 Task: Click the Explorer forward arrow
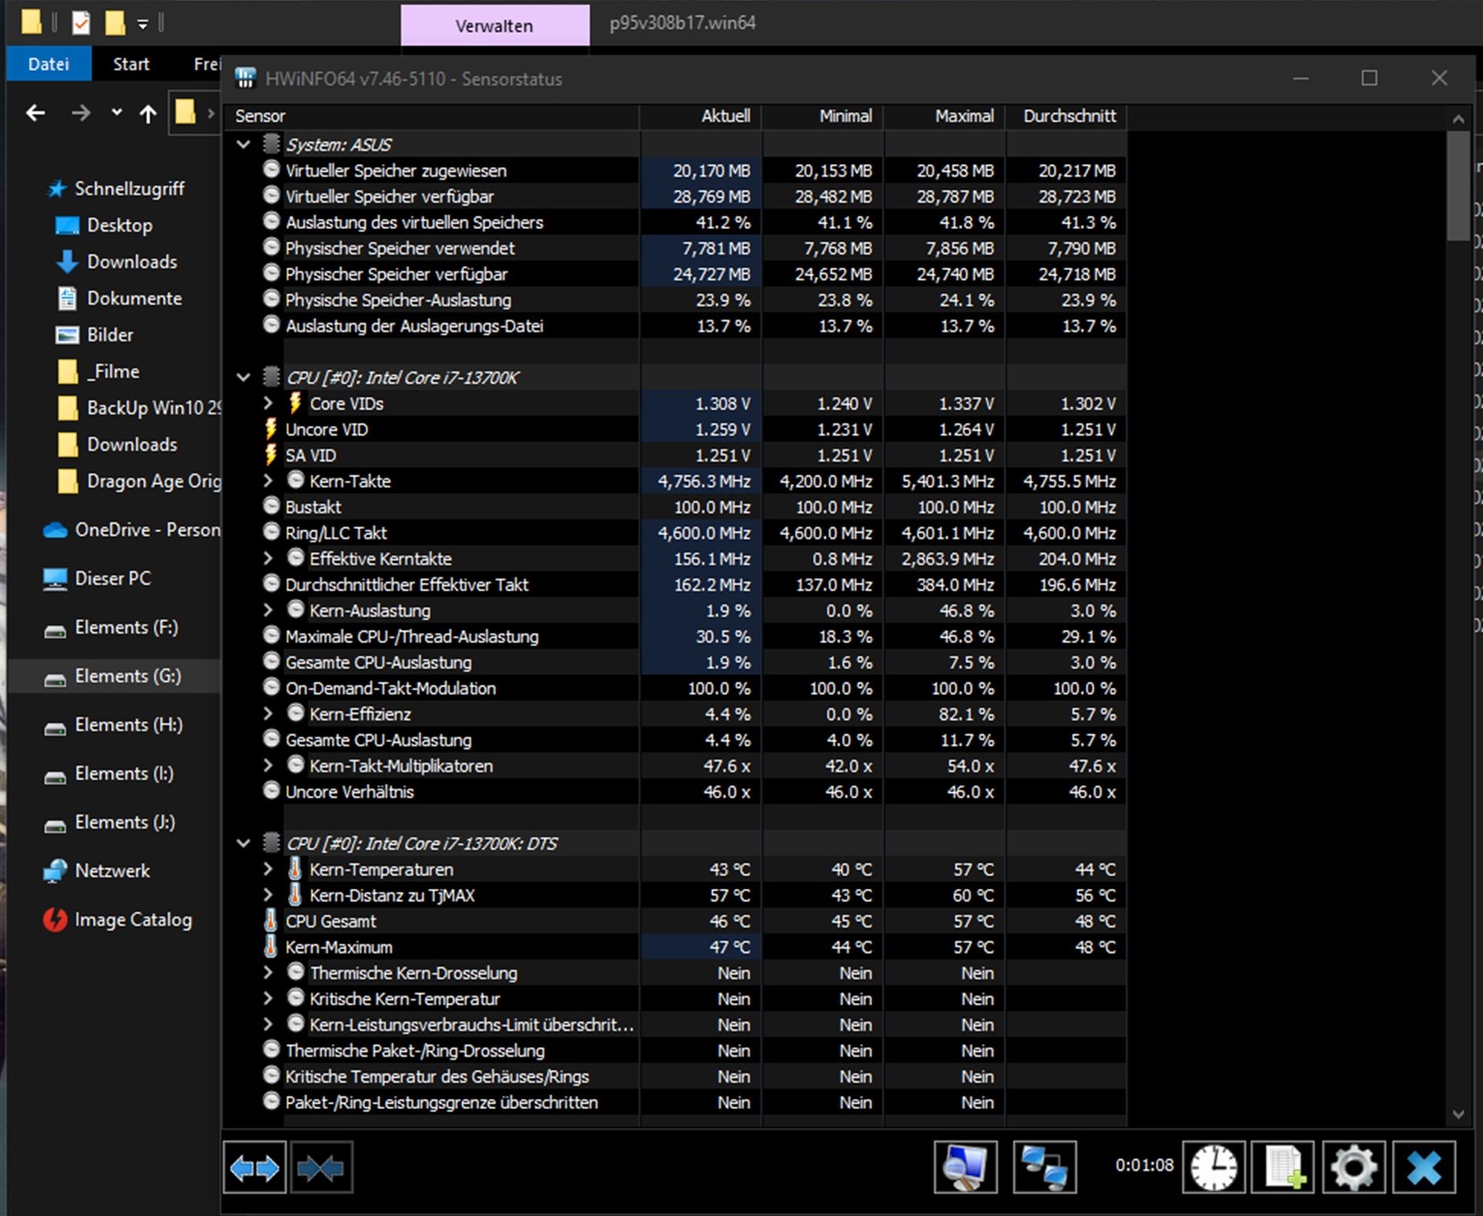80,113
